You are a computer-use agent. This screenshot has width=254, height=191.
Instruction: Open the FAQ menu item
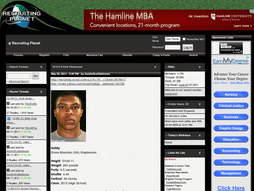click(x=66, y=55)
